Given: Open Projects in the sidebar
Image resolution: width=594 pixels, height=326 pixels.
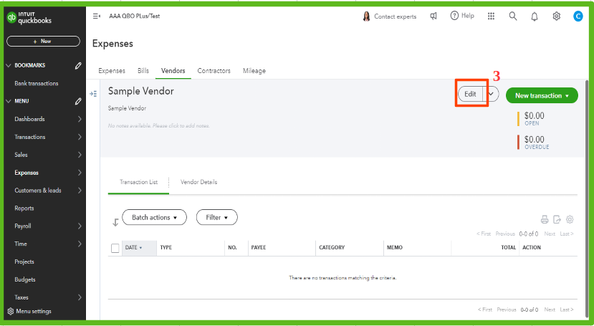Looking at the screenshot, I should (x=24, y=262).
